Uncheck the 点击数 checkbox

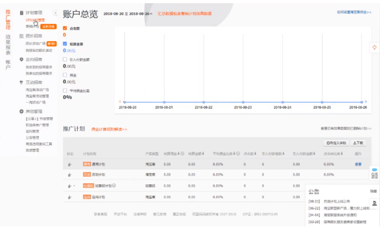click(65, 29)
